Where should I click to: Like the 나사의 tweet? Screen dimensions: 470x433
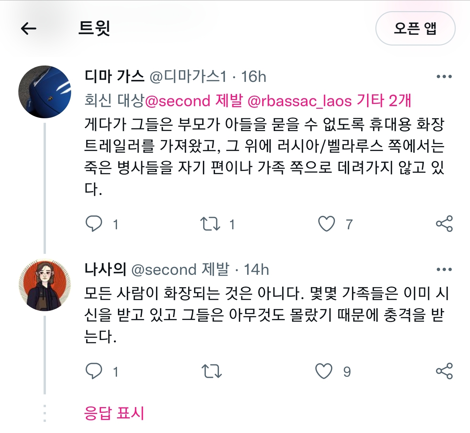324,371
